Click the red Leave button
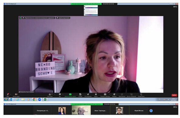Viewport: 180px width, 118px height. tap(174, 95)
